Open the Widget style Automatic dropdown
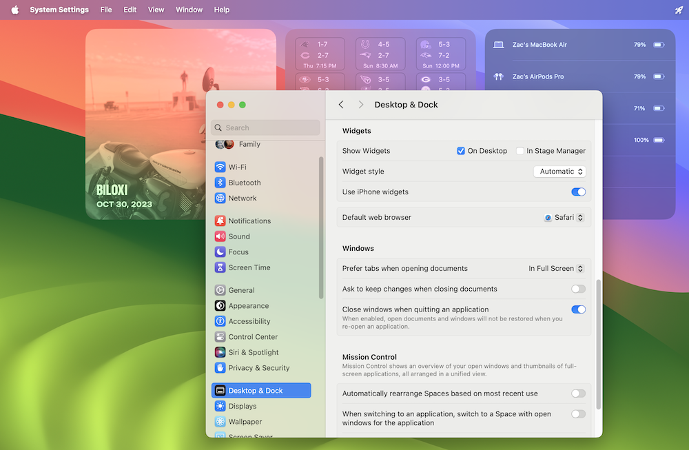689x450 pixels. [x=559, y=172]
